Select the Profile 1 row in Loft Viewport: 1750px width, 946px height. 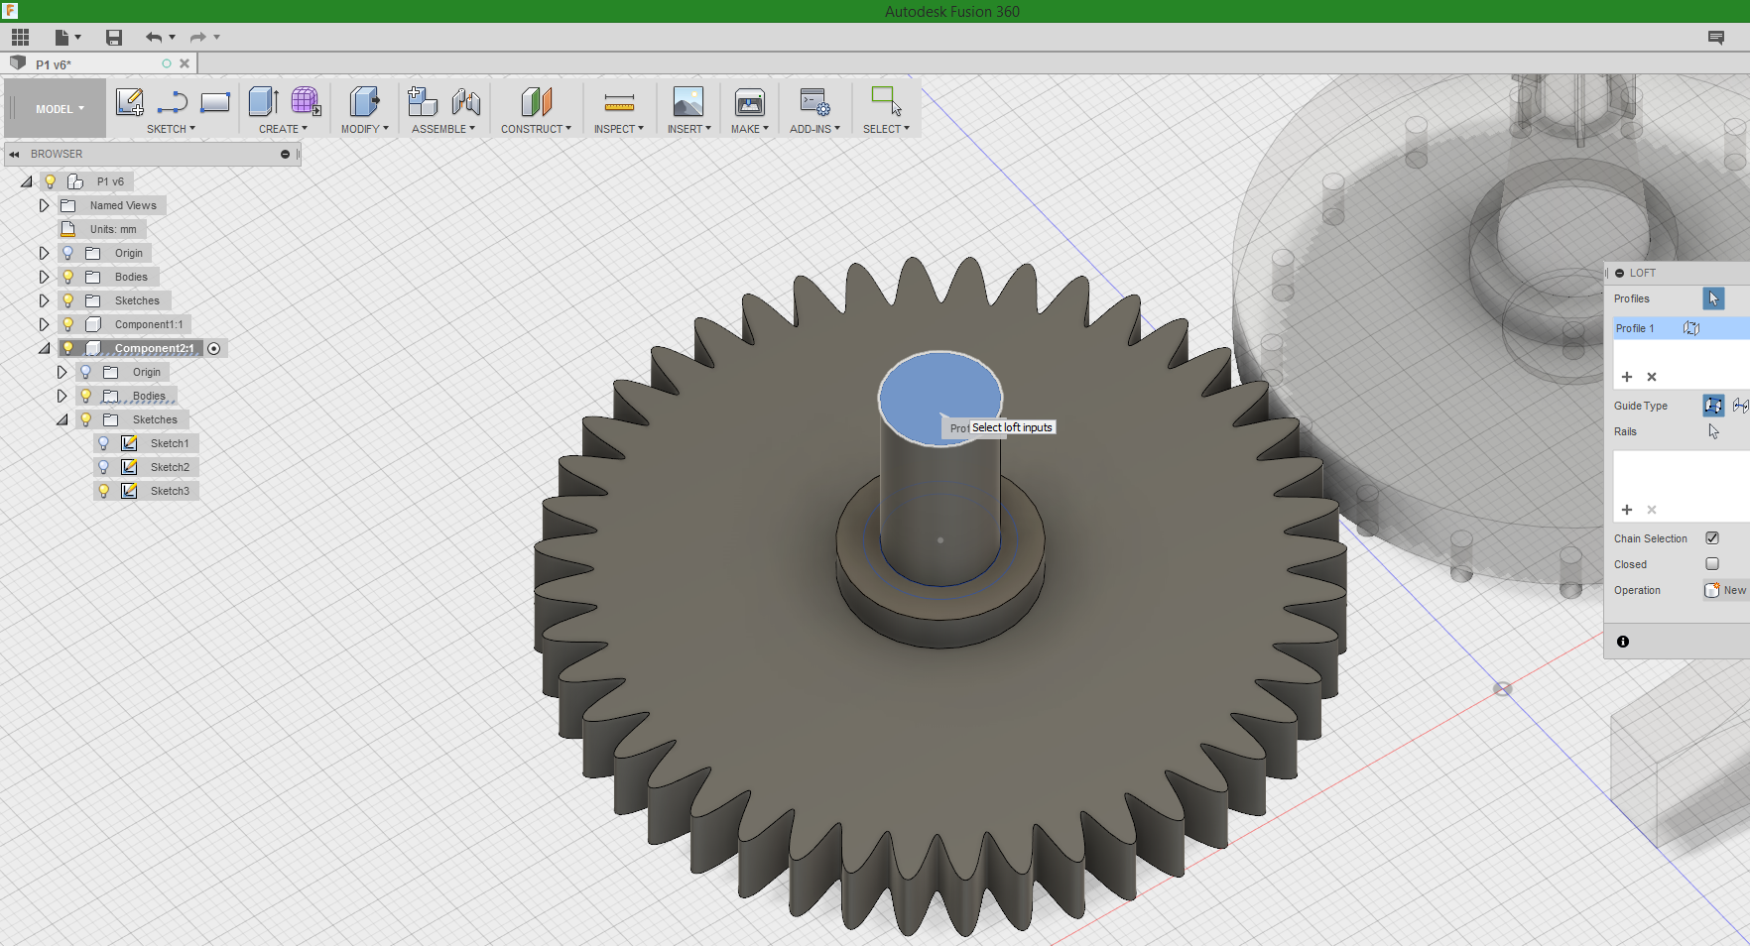(x=1682, y=328)
